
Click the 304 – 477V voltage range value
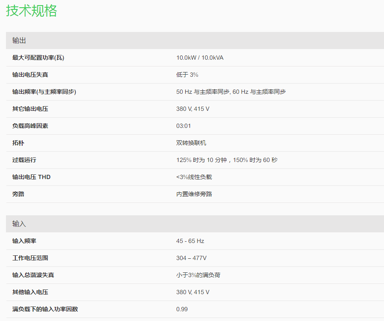click(x=192, y=258)
